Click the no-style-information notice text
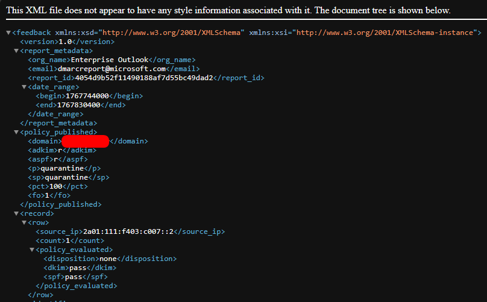The width and height of the screenshot is (487, 302). tap(228, 10)
